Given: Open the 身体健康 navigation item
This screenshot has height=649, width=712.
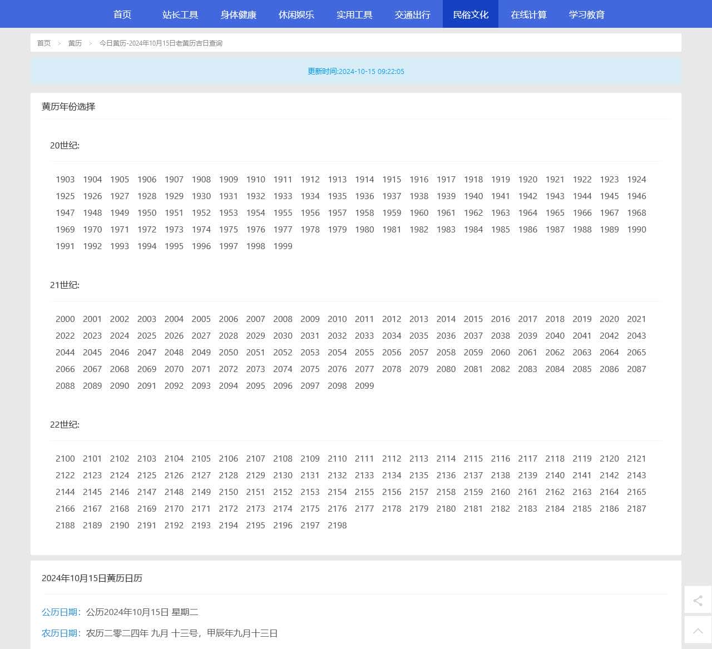Looking at the screenshot, I should click(x=238, y=14).
